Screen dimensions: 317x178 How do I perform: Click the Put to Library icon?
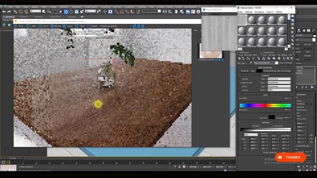(x=268, y=58)
